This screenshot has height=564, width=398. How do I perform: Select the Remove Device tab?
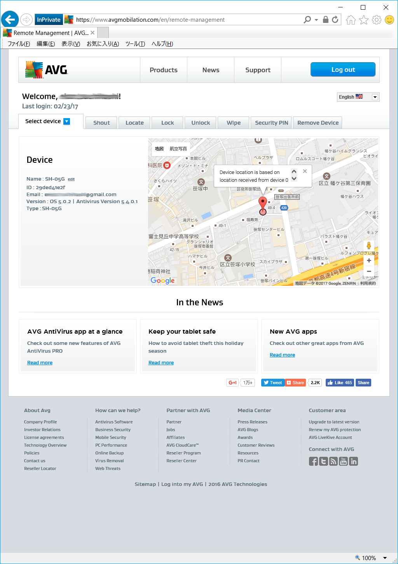coord(318,123)
